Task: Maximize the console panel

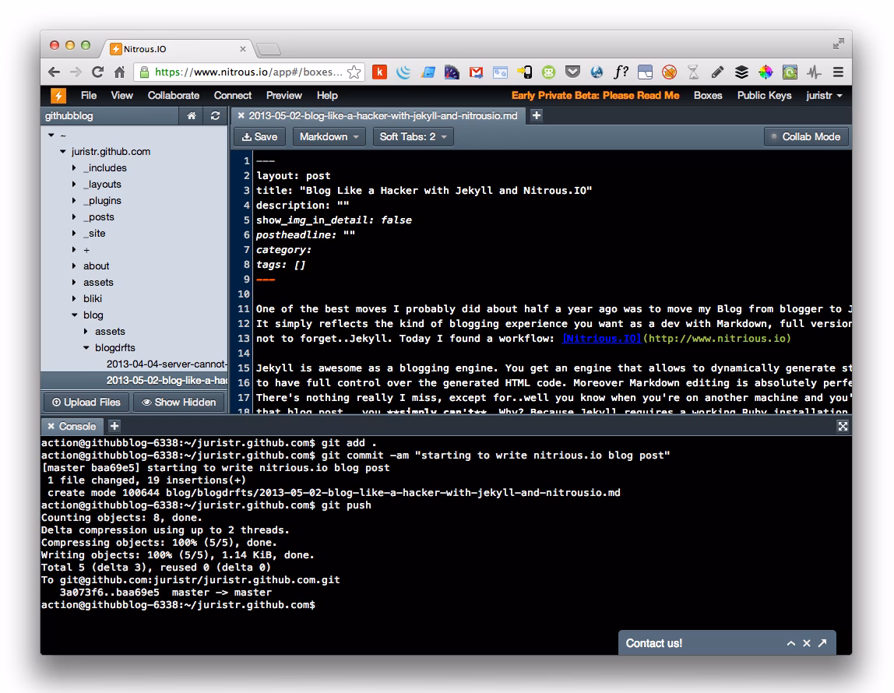Action: (x=842, y=426)
